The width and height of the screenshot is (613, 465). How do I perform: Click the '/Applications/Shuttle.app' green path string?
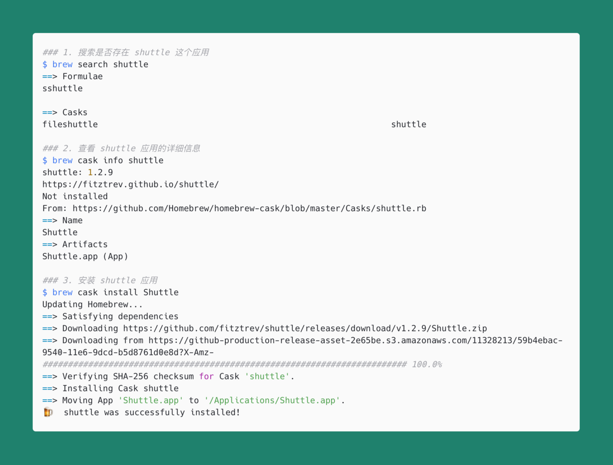[x=272, y=401]
